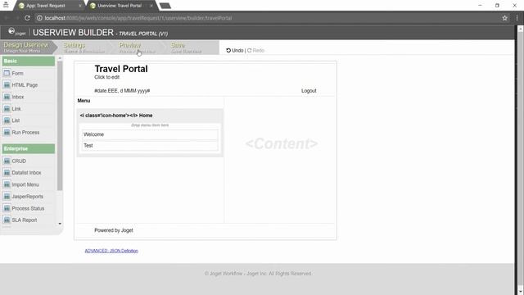Screen dimensions: 524x295
Task: Open the Design Userview step
Action: click(26, 48)
